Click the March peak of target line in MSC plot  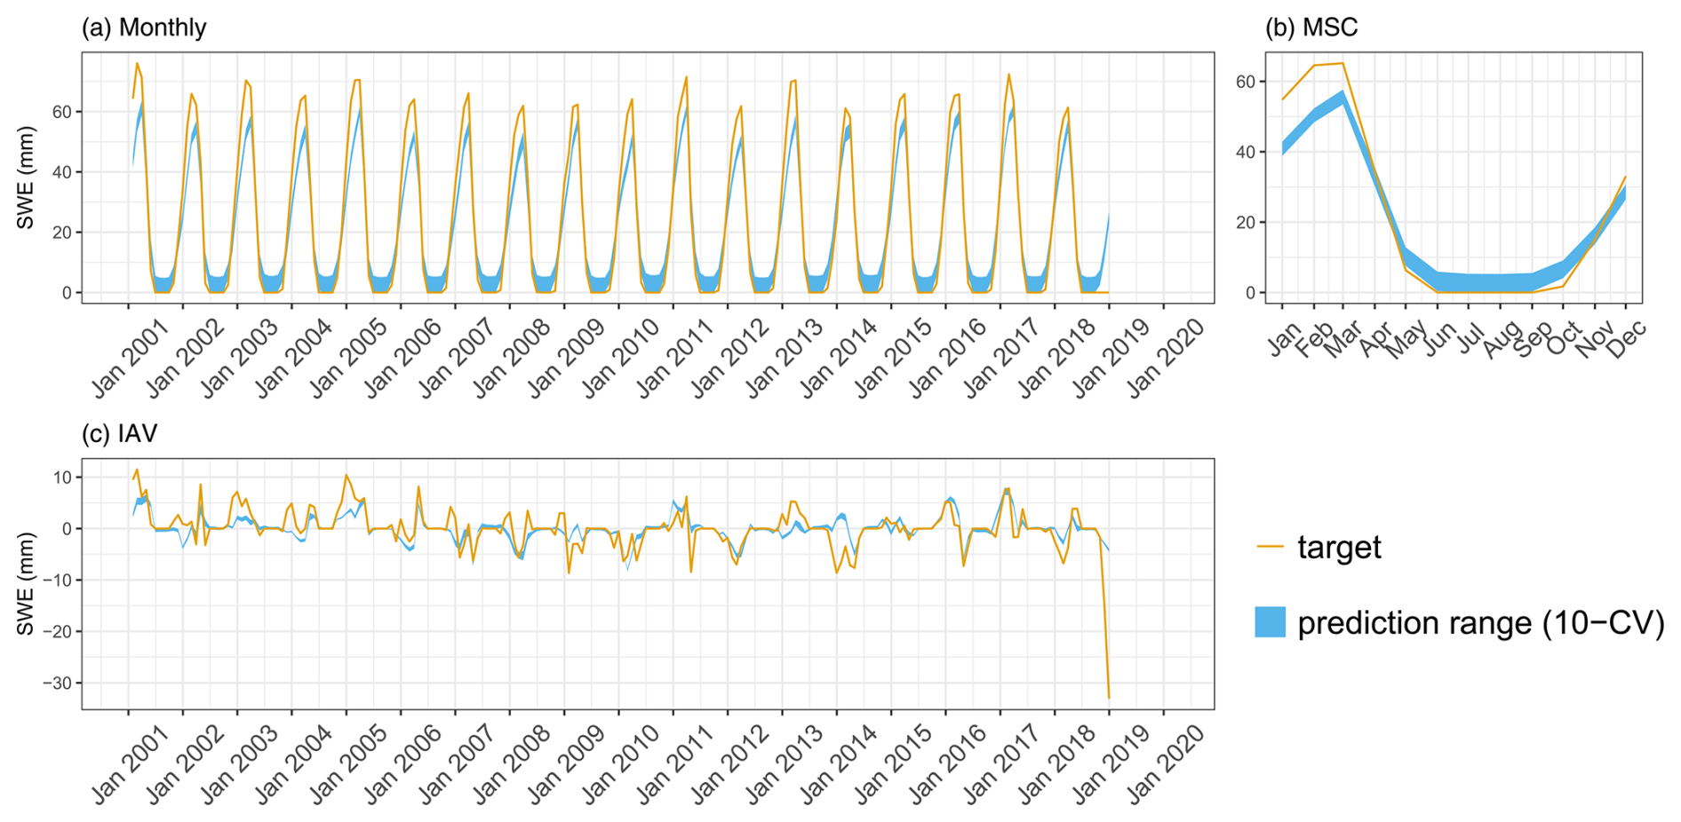click(x=1342, y=63)
